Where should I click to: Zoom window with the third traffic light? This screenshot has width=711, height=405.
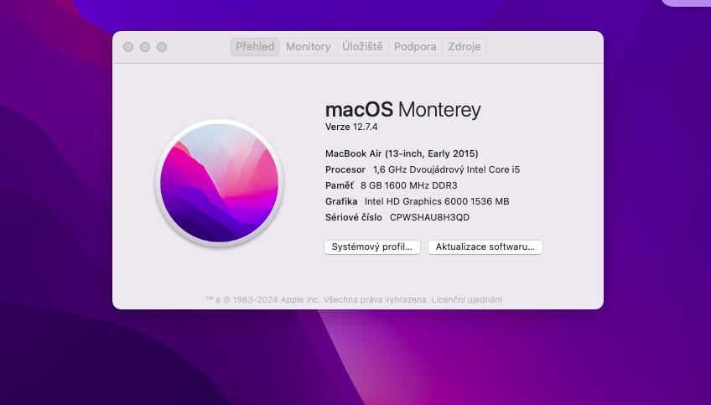(x=162, y=47)
